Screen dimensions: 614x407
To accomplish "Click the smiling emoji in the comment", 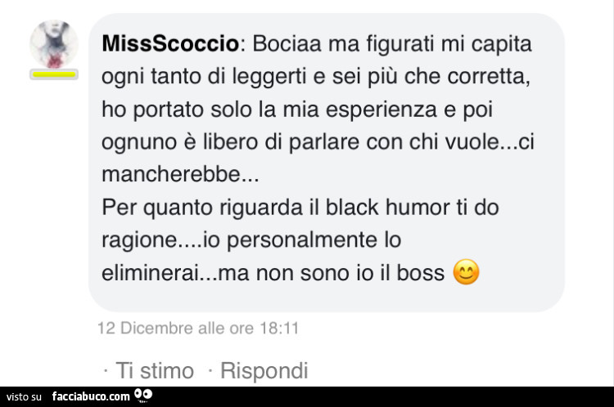I will (466, 271).
